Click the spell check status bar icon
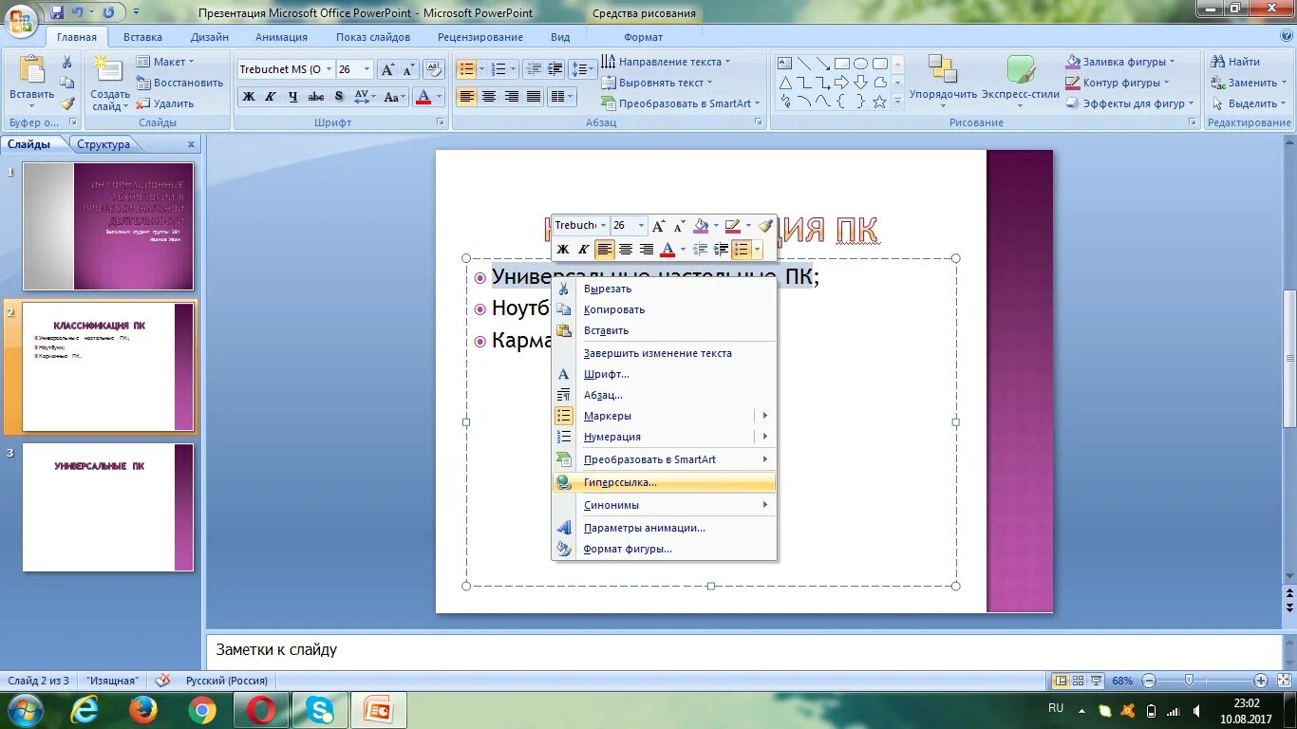The height and width of the screenshot is (729, 1297). click(162, 681)
